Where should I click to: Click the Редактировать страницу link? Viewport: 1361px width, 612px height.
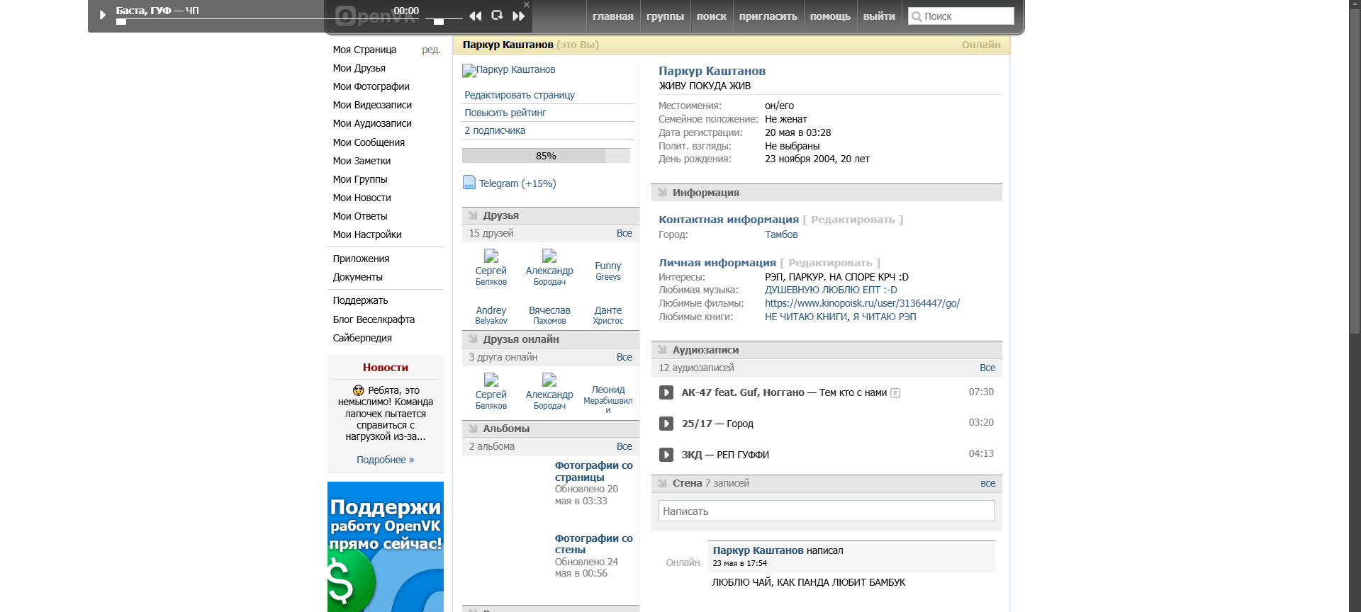click(520, 95)
